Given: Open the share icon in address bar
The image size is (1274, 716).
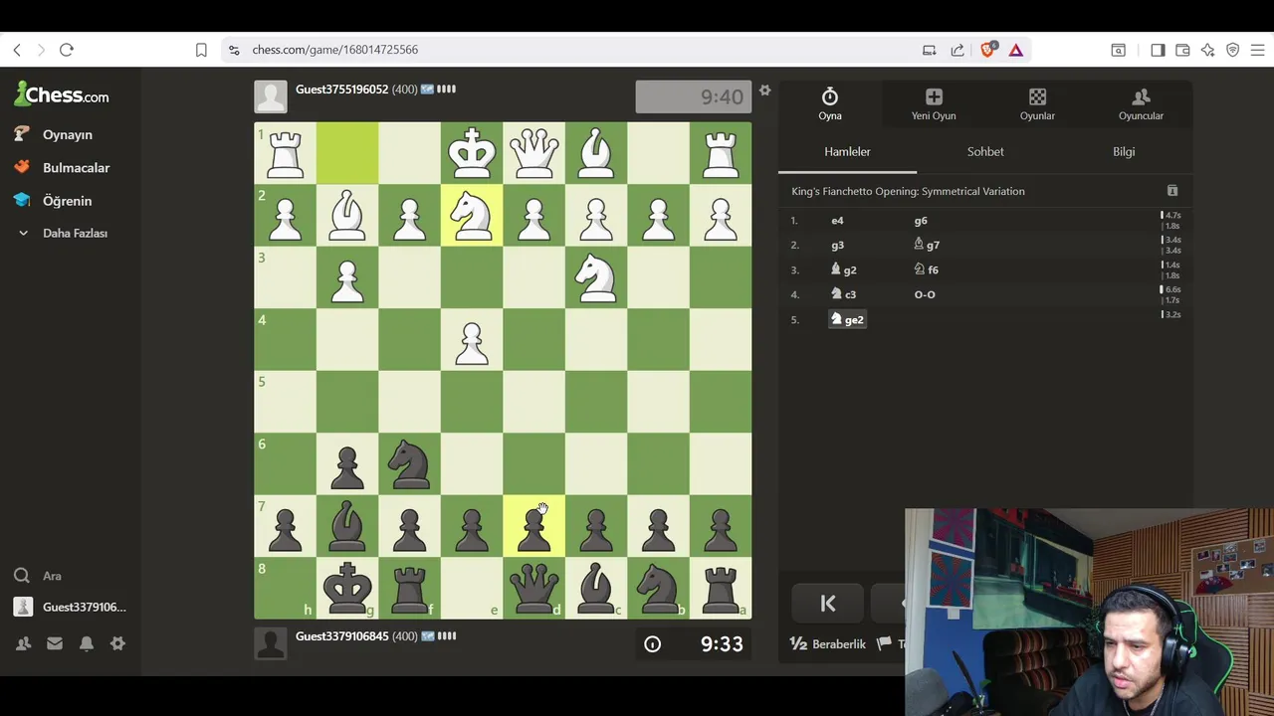Looking at the screenshot, I should click(x=957, y=50).
